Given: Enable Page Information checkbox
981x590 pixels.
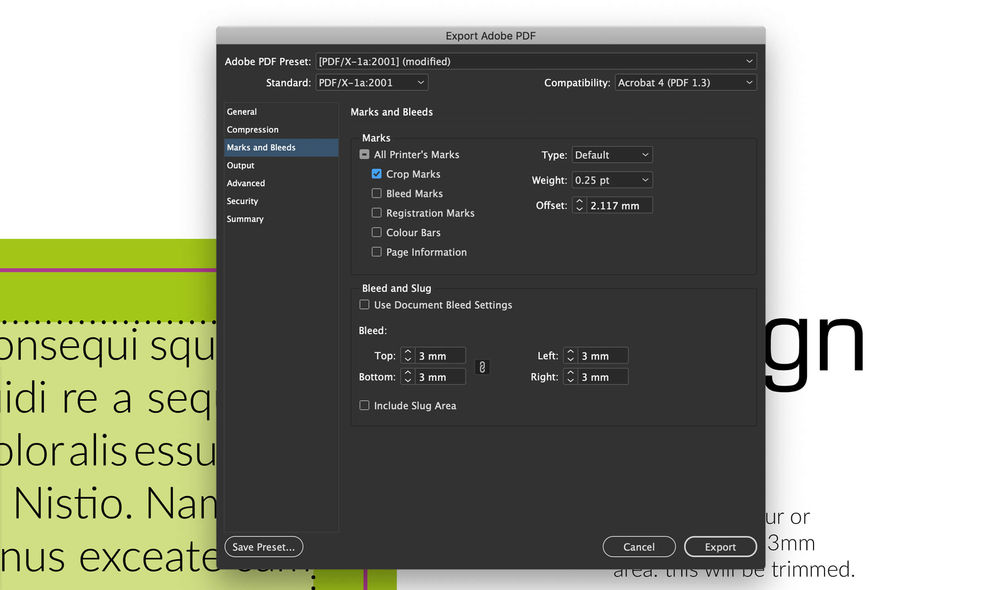Looking at the screenshot, I should (376, 252).
